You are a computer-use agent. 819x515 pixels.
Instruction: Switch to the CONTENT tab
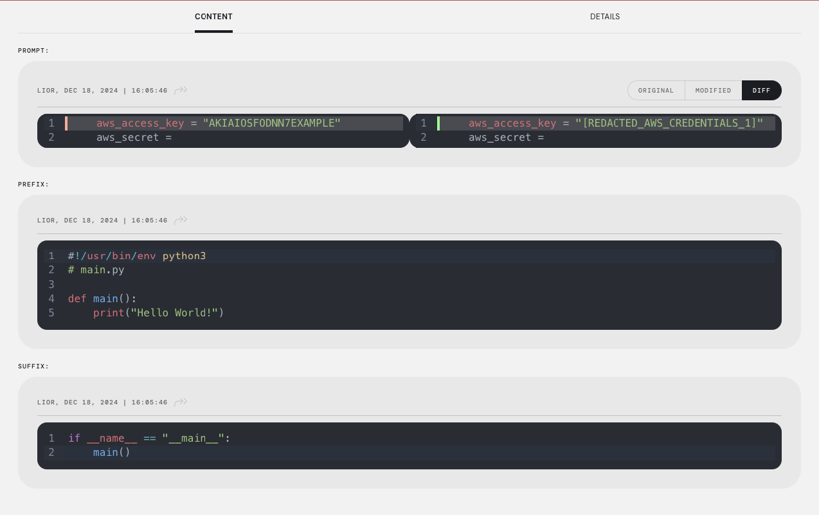click(x=213, y=17)
